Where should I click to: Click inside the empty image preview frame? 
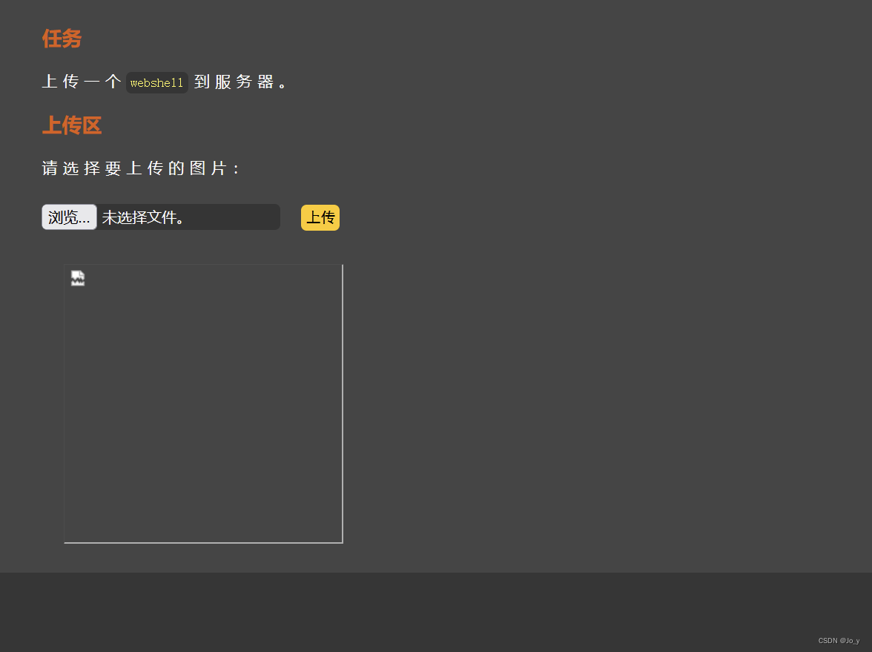pos(202,404)
